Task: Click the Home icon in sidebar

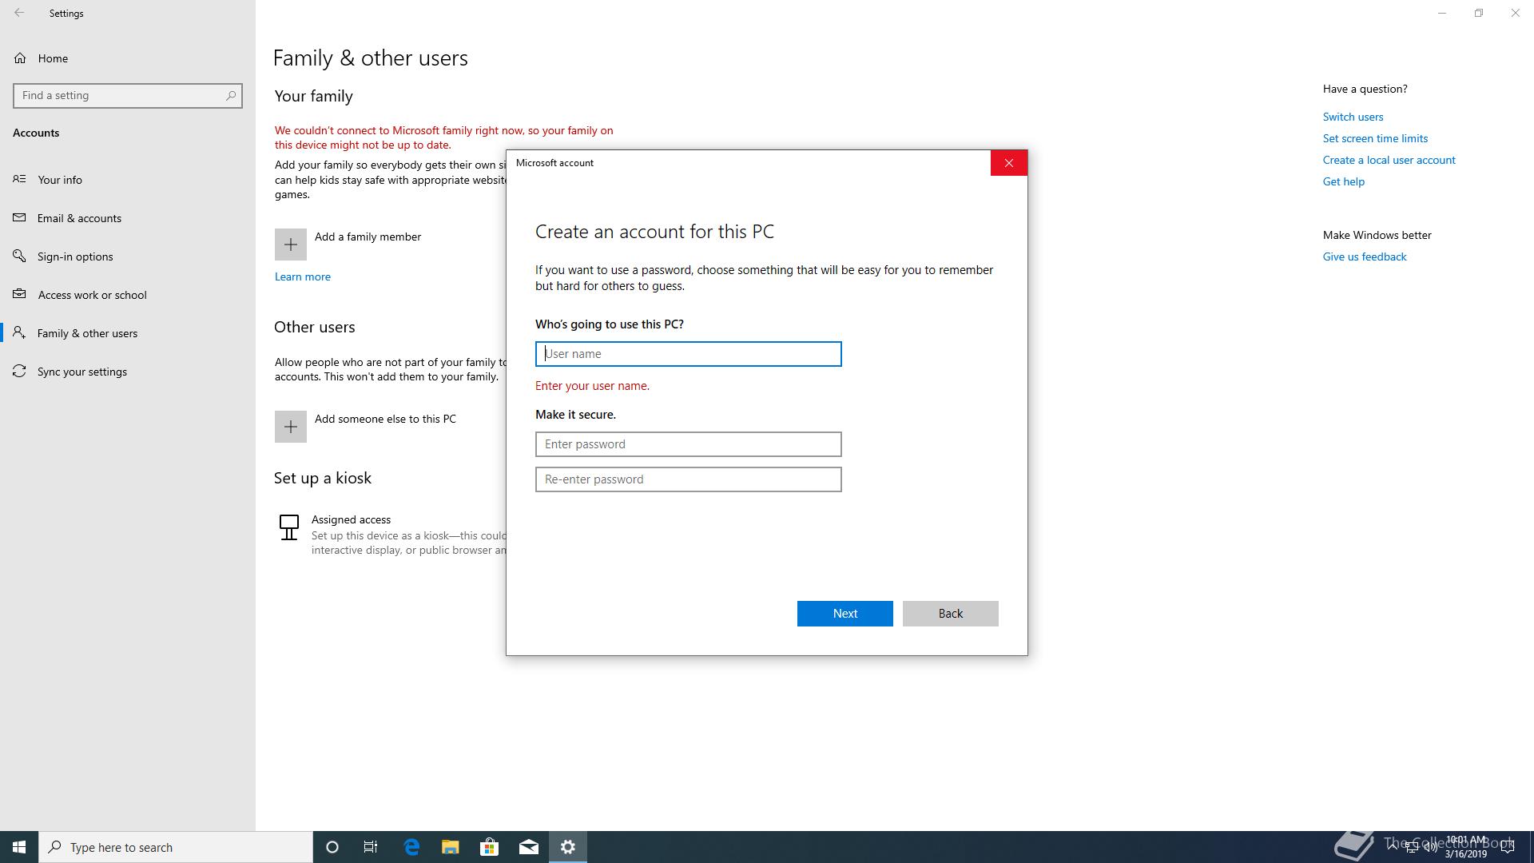Action: 20,58
